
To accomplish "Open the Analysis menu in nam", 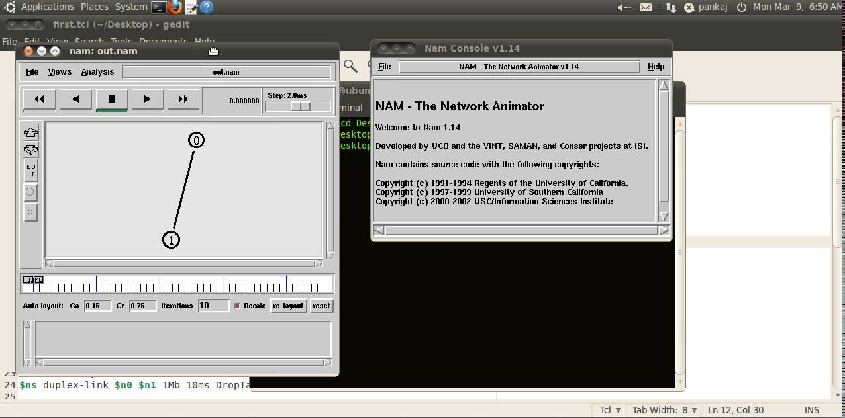I will point(97,72).
